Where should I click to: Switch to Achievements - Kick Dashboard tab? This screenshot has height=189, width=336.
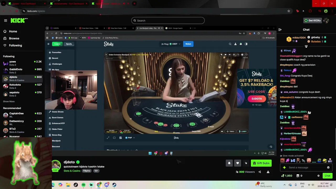click(x=69, y=4)
